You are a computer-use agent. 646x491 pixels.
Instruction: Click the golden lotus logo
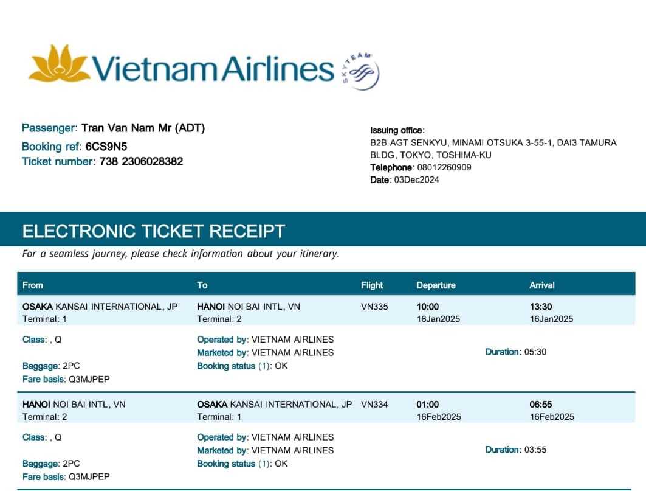point(59,63)
